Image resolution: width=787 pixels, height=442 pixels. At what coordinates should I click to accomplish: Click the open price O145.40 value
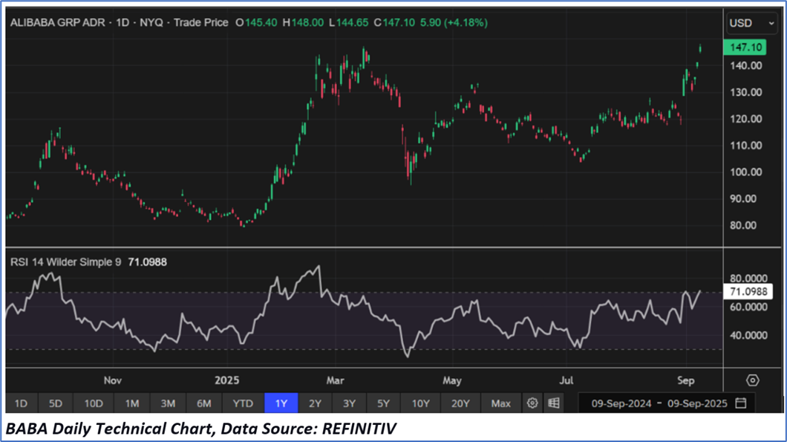pos(256,22)
